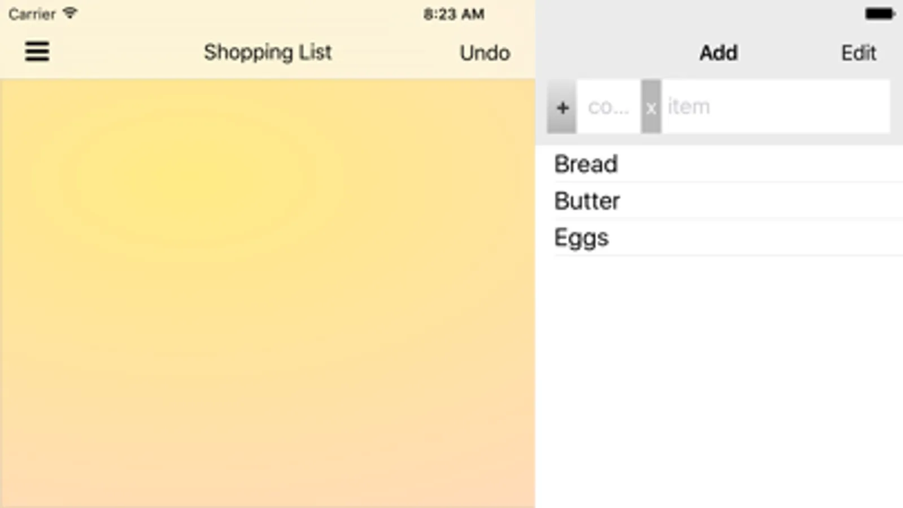
Task: Click the Carrier label in status bar
Action: tap(32, 14)
